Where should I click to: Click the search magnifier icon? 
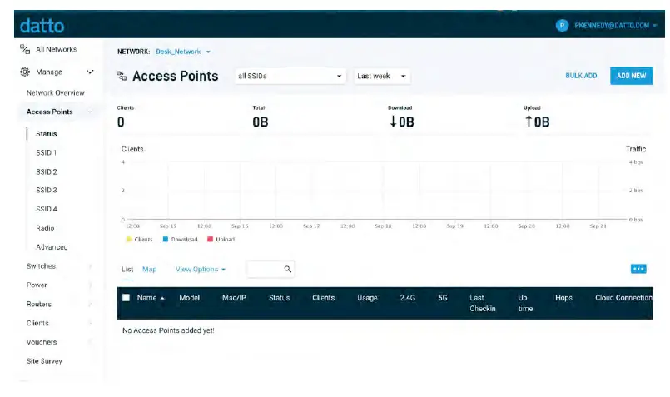point(288,269)
